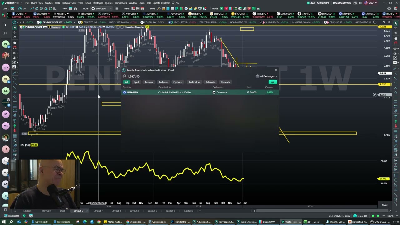This screenshot has height=225, width=400.
Task: Click the Options Tools menu
Action: (x=68, y=3)
